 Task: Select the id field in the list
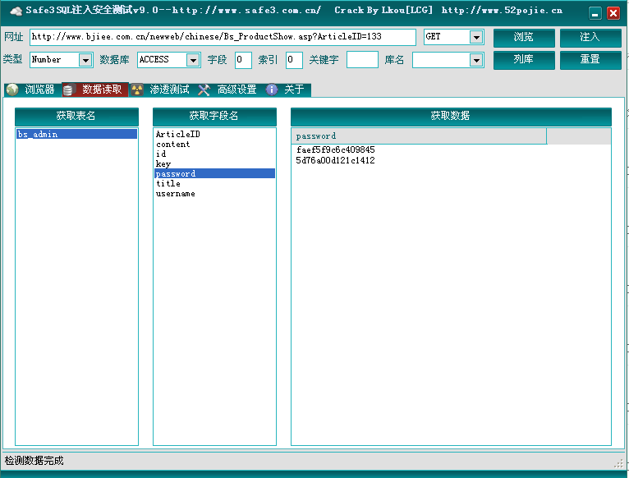(x=214, y=154)
